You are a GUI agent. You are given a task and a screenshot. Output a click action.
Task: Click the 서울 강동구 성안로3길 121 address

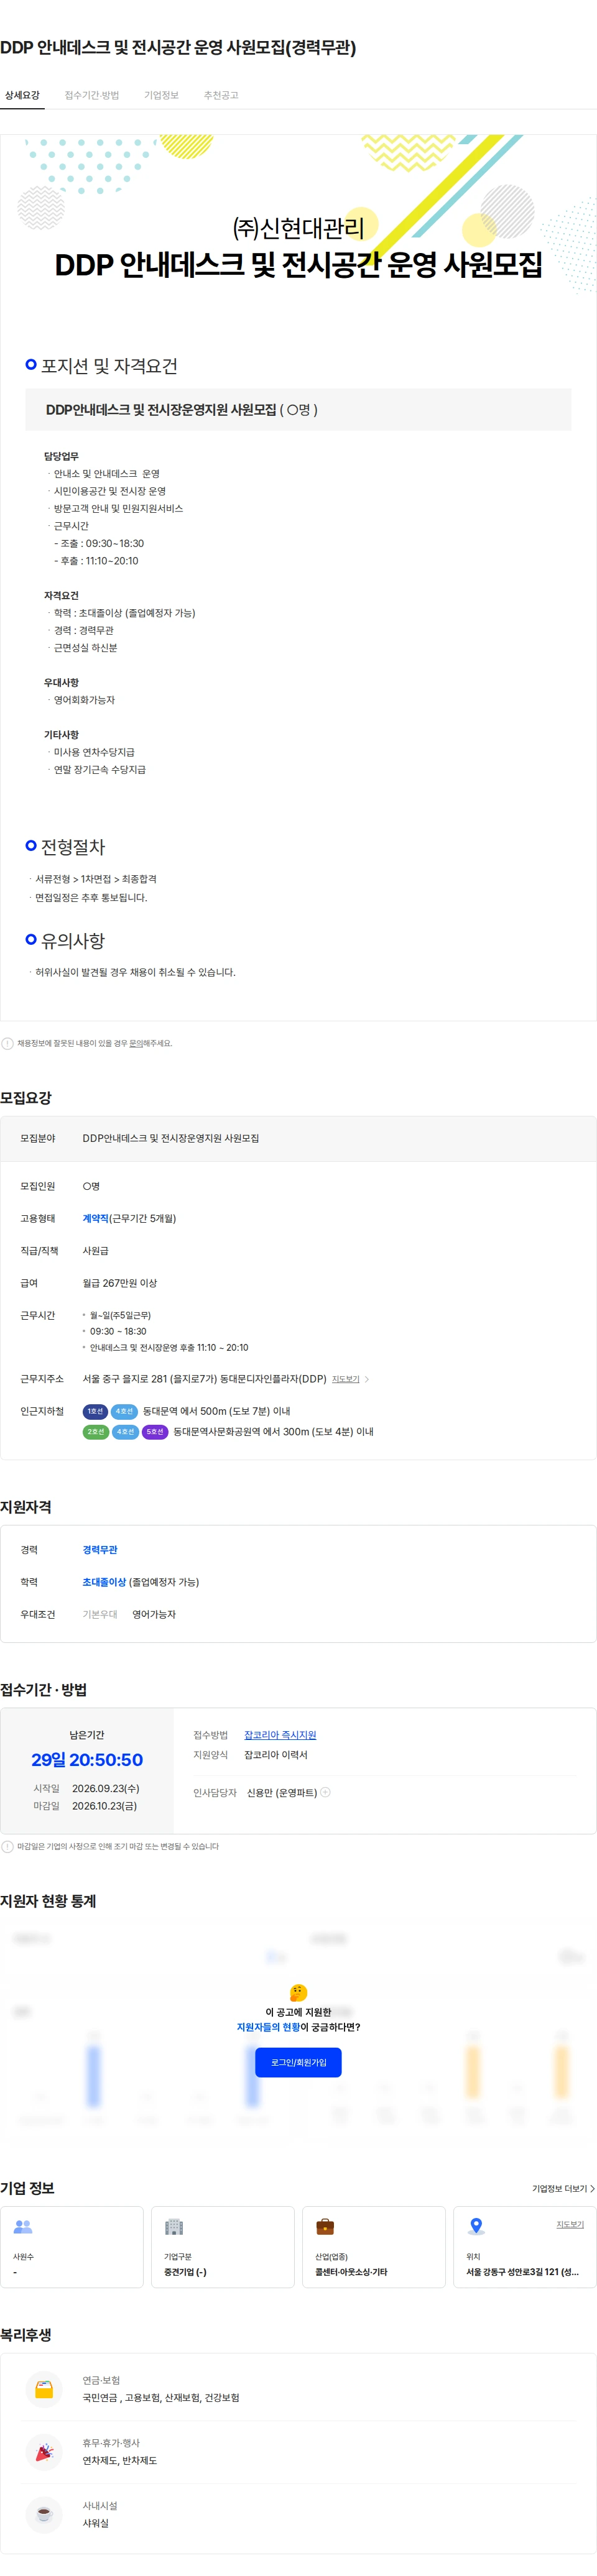click(522, 2272)
